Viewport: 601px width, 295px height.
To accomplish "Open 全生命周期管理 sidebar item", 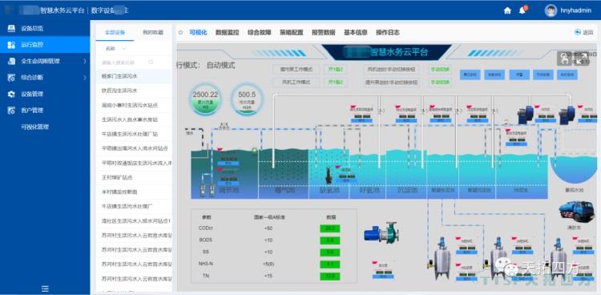I will pyautogui.click(x=45, y=61).
